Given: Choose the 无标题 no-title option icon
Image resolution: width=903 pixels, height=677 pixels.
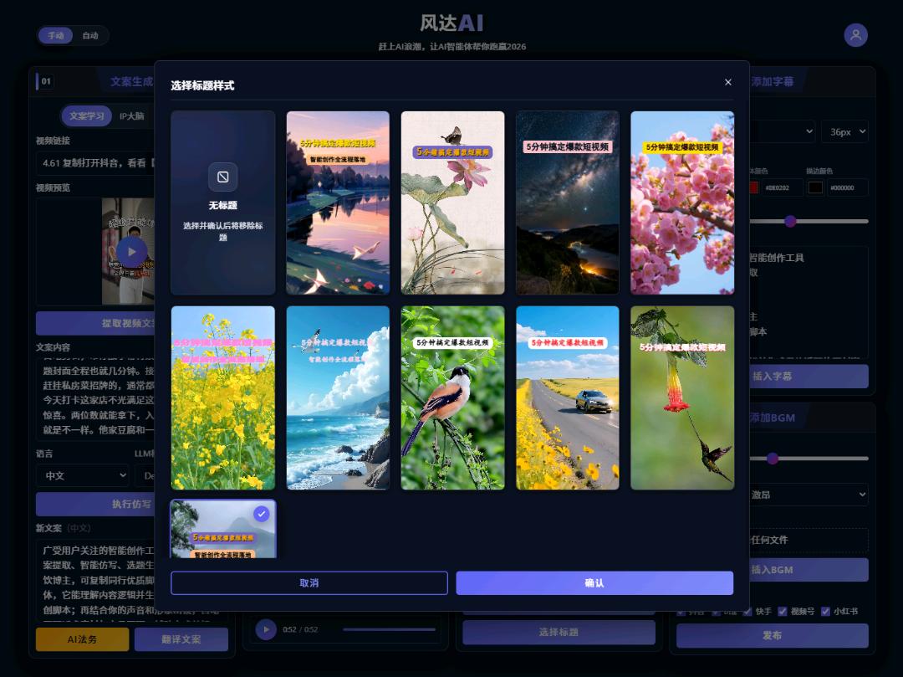Looking at the screenshot, I should [223, 177].
